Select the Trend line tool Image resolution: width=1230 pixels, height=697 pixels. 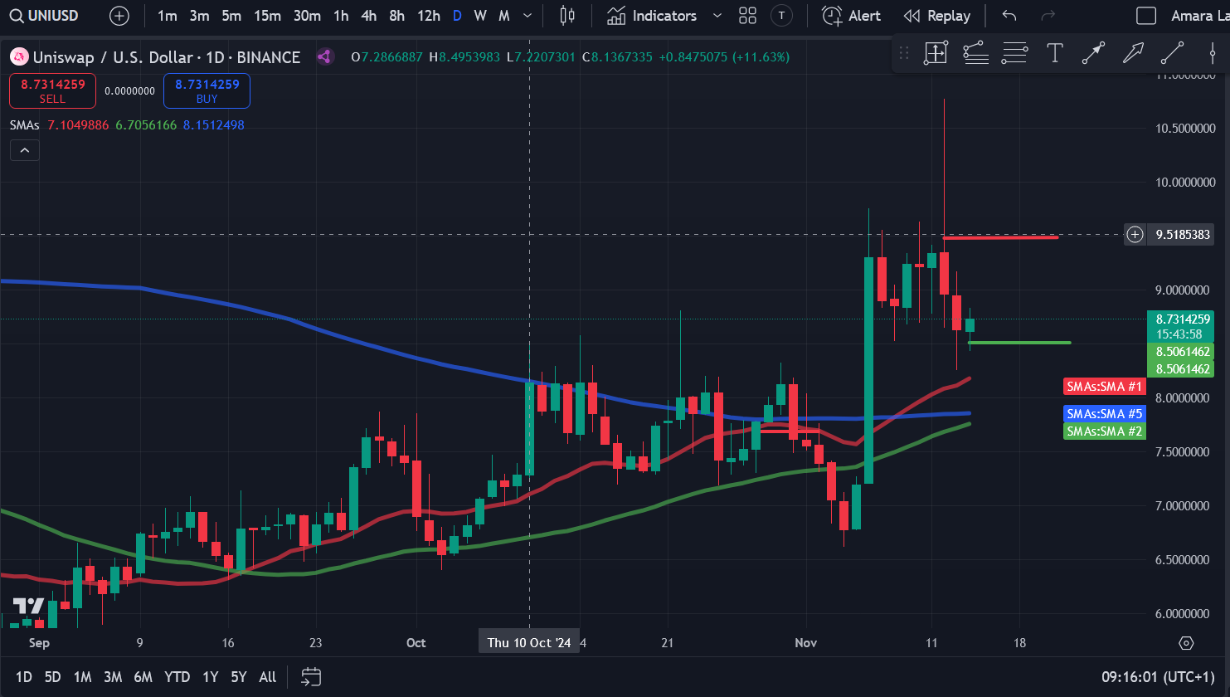point(1172,53)
